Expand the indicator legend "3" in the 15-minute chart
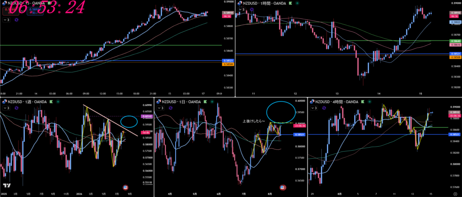Viewport: 462px width, 197px height. [6, 20]
